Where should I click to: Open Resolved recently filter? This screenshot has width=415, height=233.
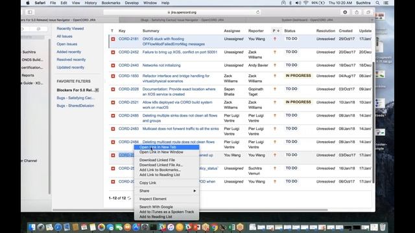[71, 60]
